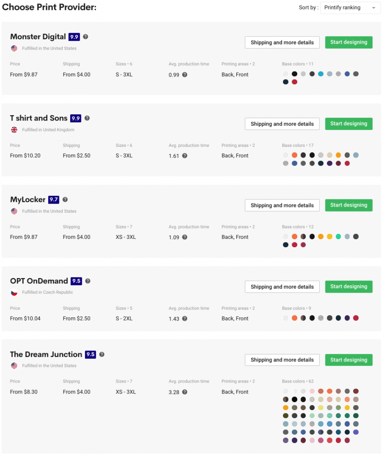This screenshot has width=384, height=457.
Task: Click help icon beside T shirt and Sons rating
Action: 87,118
